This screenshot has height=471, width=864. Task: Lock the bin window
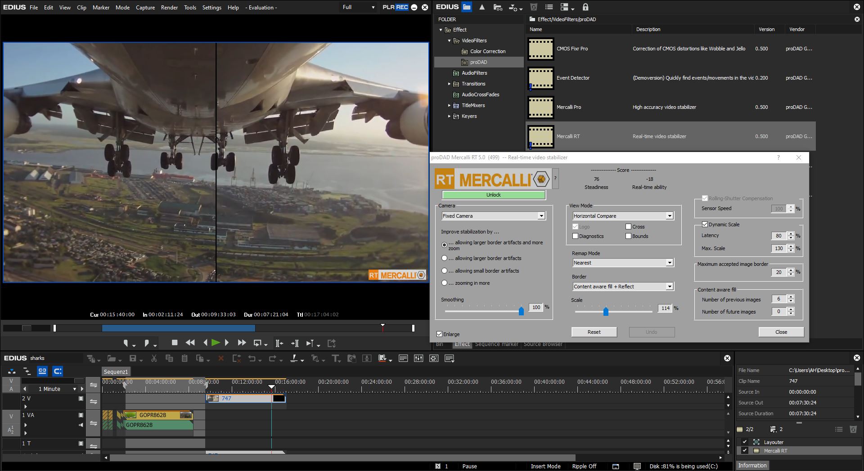586,7
